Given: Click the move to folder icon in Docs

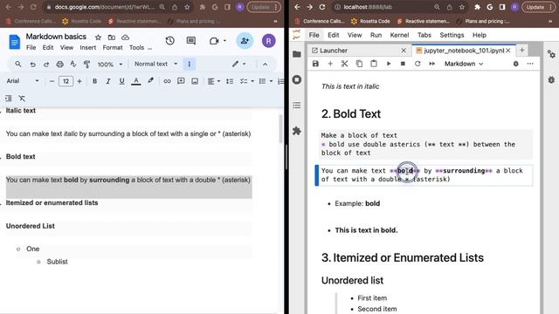Looking at the screenshot, I should coord(112,38).
